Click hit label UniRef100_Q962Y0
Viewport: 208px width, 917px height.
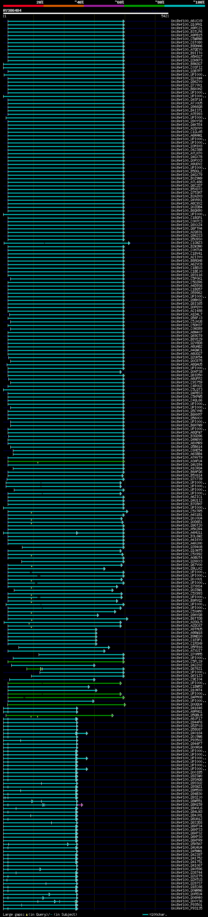(187, 82)
